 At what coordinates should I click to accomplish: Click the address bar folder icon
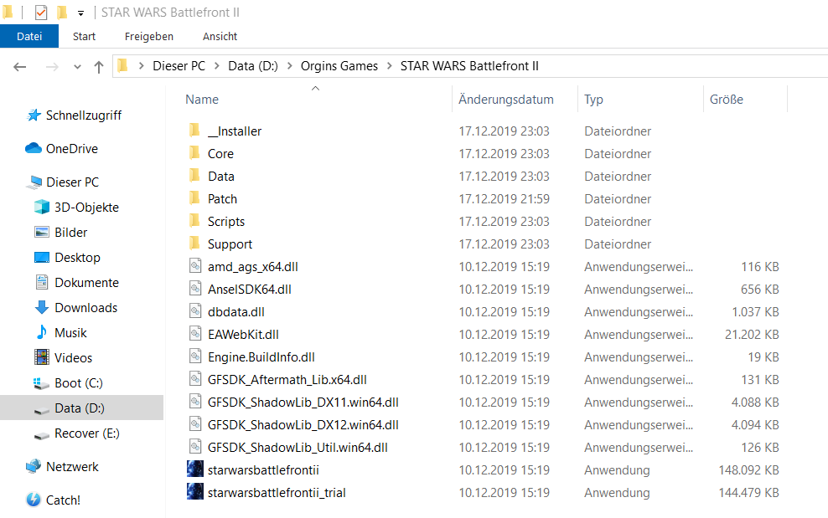[123, 65]
